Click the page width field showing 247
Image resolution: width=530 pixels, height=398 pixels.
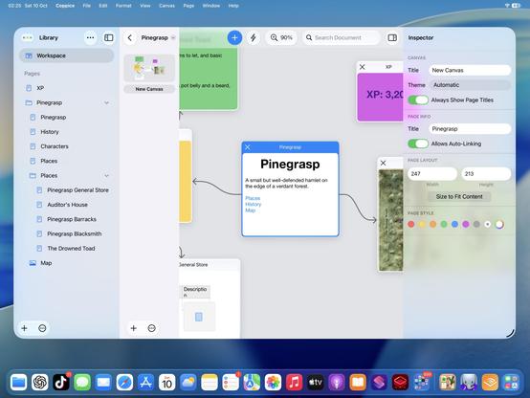[x=432, y=174]
